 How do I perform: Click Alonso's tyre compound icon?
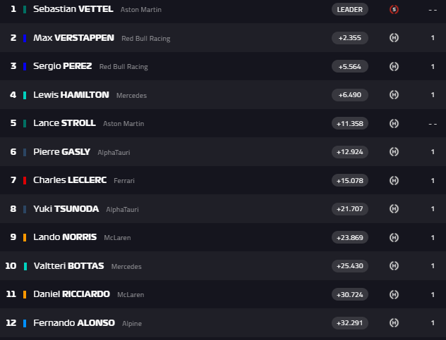click(394, 322)
